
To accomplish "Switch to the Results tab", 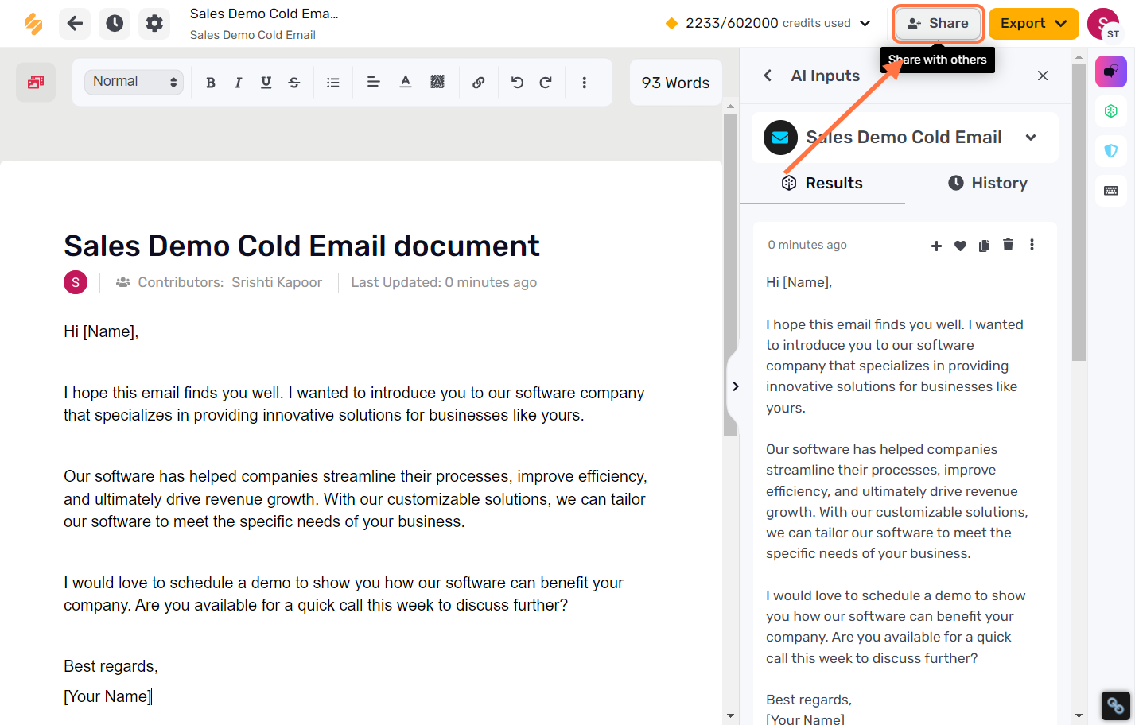I will (822, 183).
